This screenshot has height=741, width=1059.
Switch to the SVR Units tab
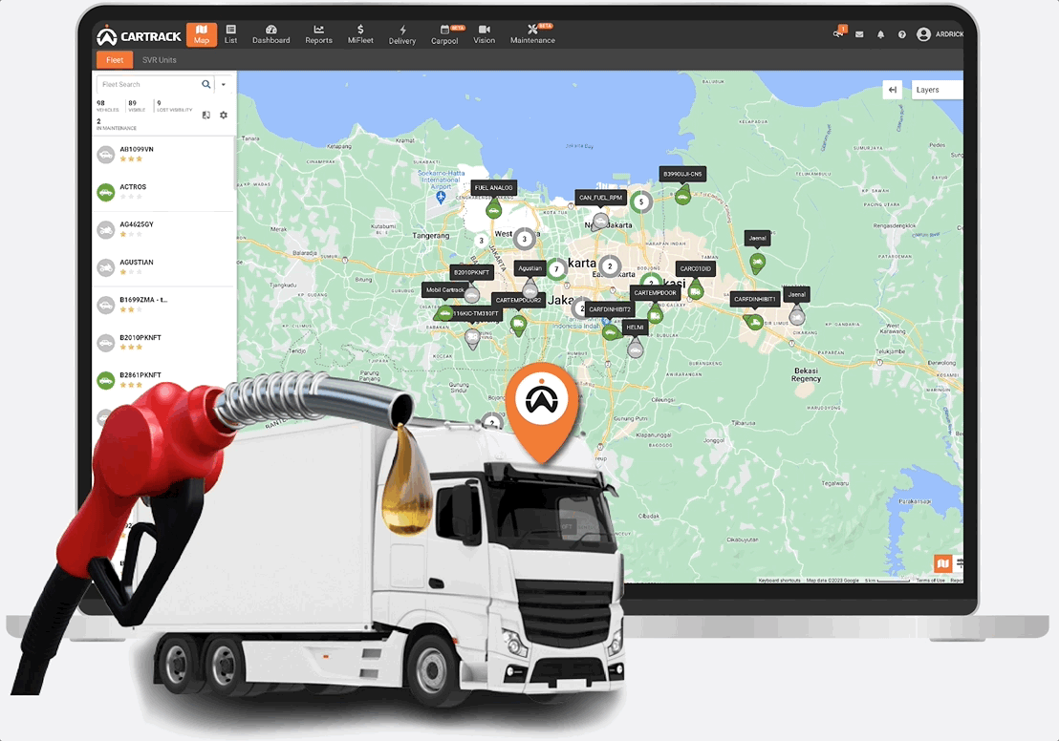coord(160,60)
